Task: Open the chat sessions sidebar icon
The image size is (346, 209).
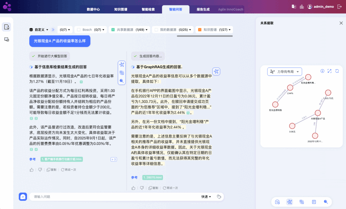Action: point(7,39)
